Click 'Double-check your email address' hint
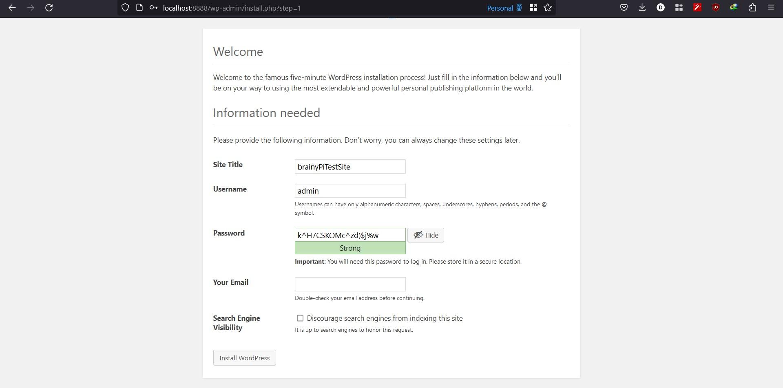The image size is (783, 388). click(360, 298)
